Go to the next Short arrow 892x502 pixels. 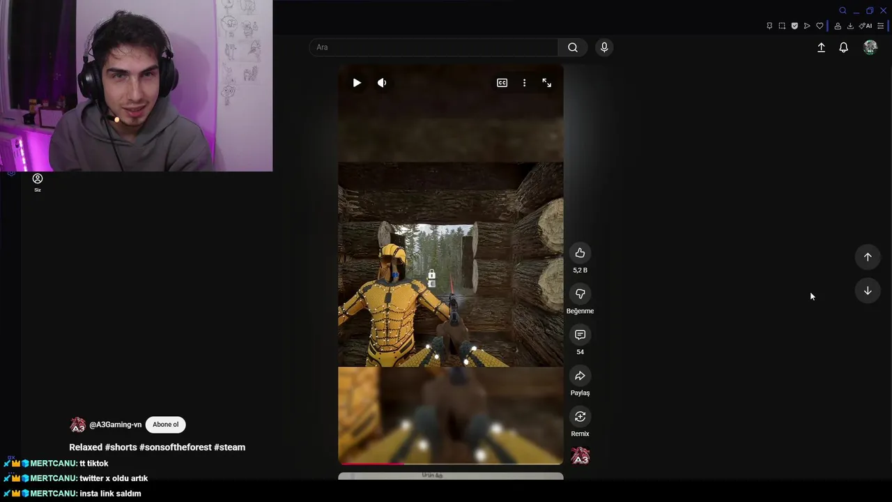click(x=868, y=291)
